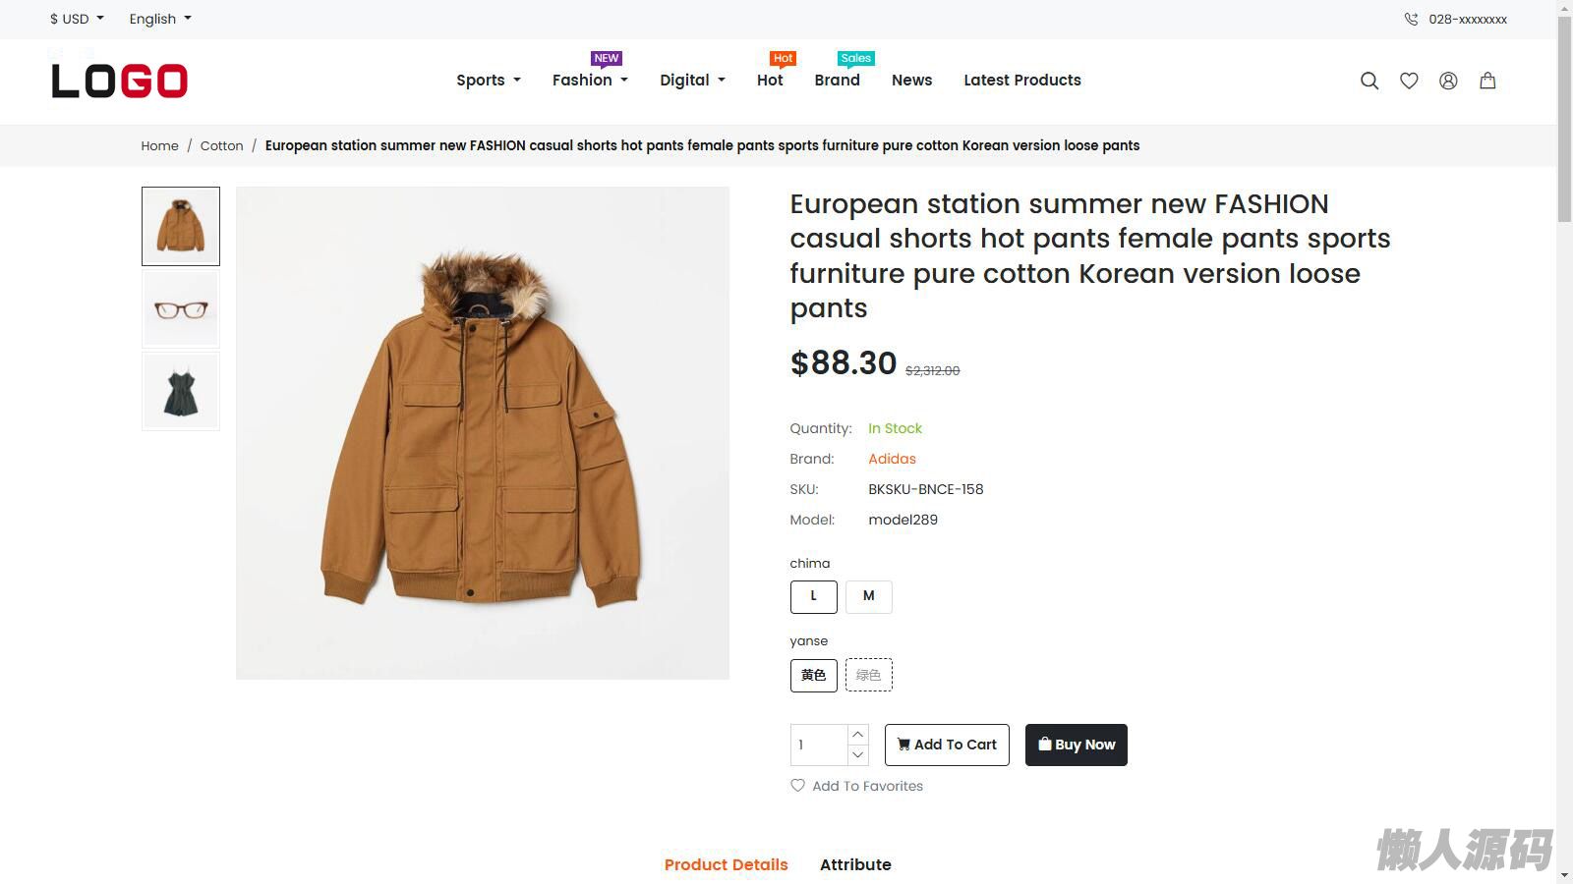This screenshot has height=884, width=1573.
Task: Select size M option
Action: click(x=868, y=596)
